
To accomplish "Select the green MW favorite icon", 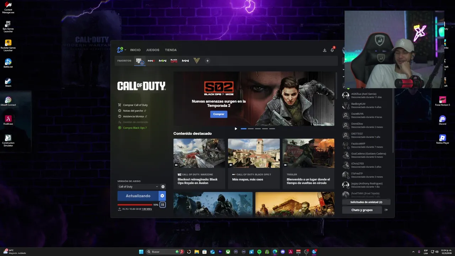I will pos(162,61).
